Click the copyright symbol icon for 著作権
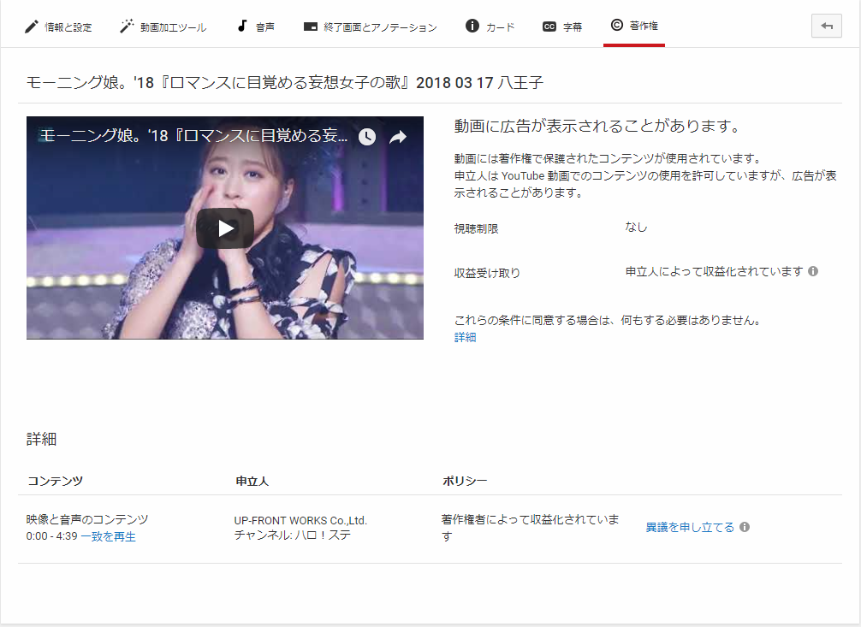The image size is (861, 627). pos(616,26)
